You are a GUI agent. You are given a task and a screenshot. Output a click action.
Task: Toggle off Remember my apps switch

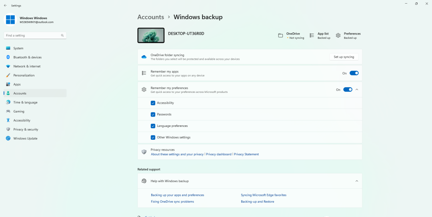point(354,73)
